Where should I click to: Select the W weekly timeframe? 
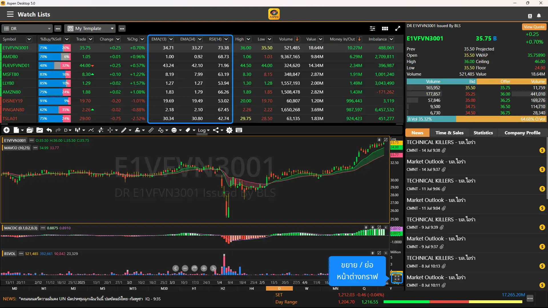(307, 289)
